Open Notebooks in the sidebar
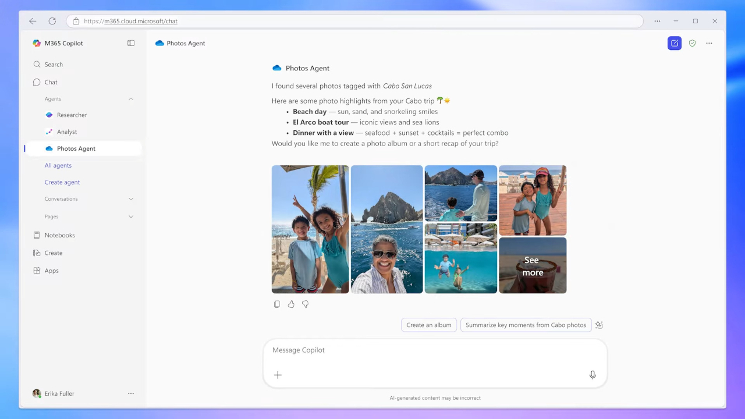The height and width of the screenshot is (419, 745). click(59, 235)
